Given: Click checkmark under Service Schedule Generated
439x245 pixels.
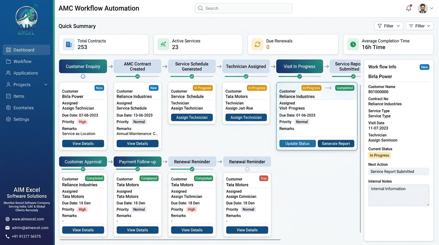Looking at the screenshot, I should tap(192, 77).
